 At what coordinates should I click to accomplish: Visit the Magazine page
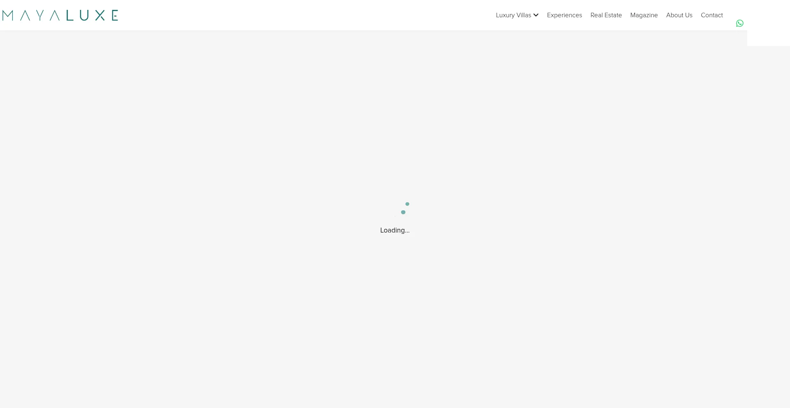click(644, 15)
